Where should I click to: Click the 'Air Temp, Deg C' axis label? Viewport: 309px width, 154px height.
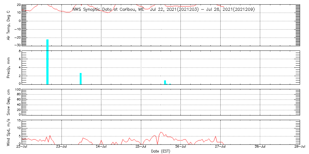[9, 25]
